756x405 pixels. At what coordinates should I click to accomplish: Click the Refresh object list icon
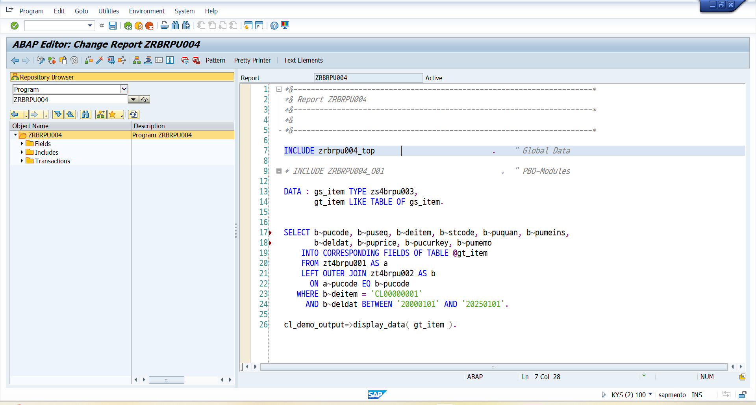pos(133,115)
